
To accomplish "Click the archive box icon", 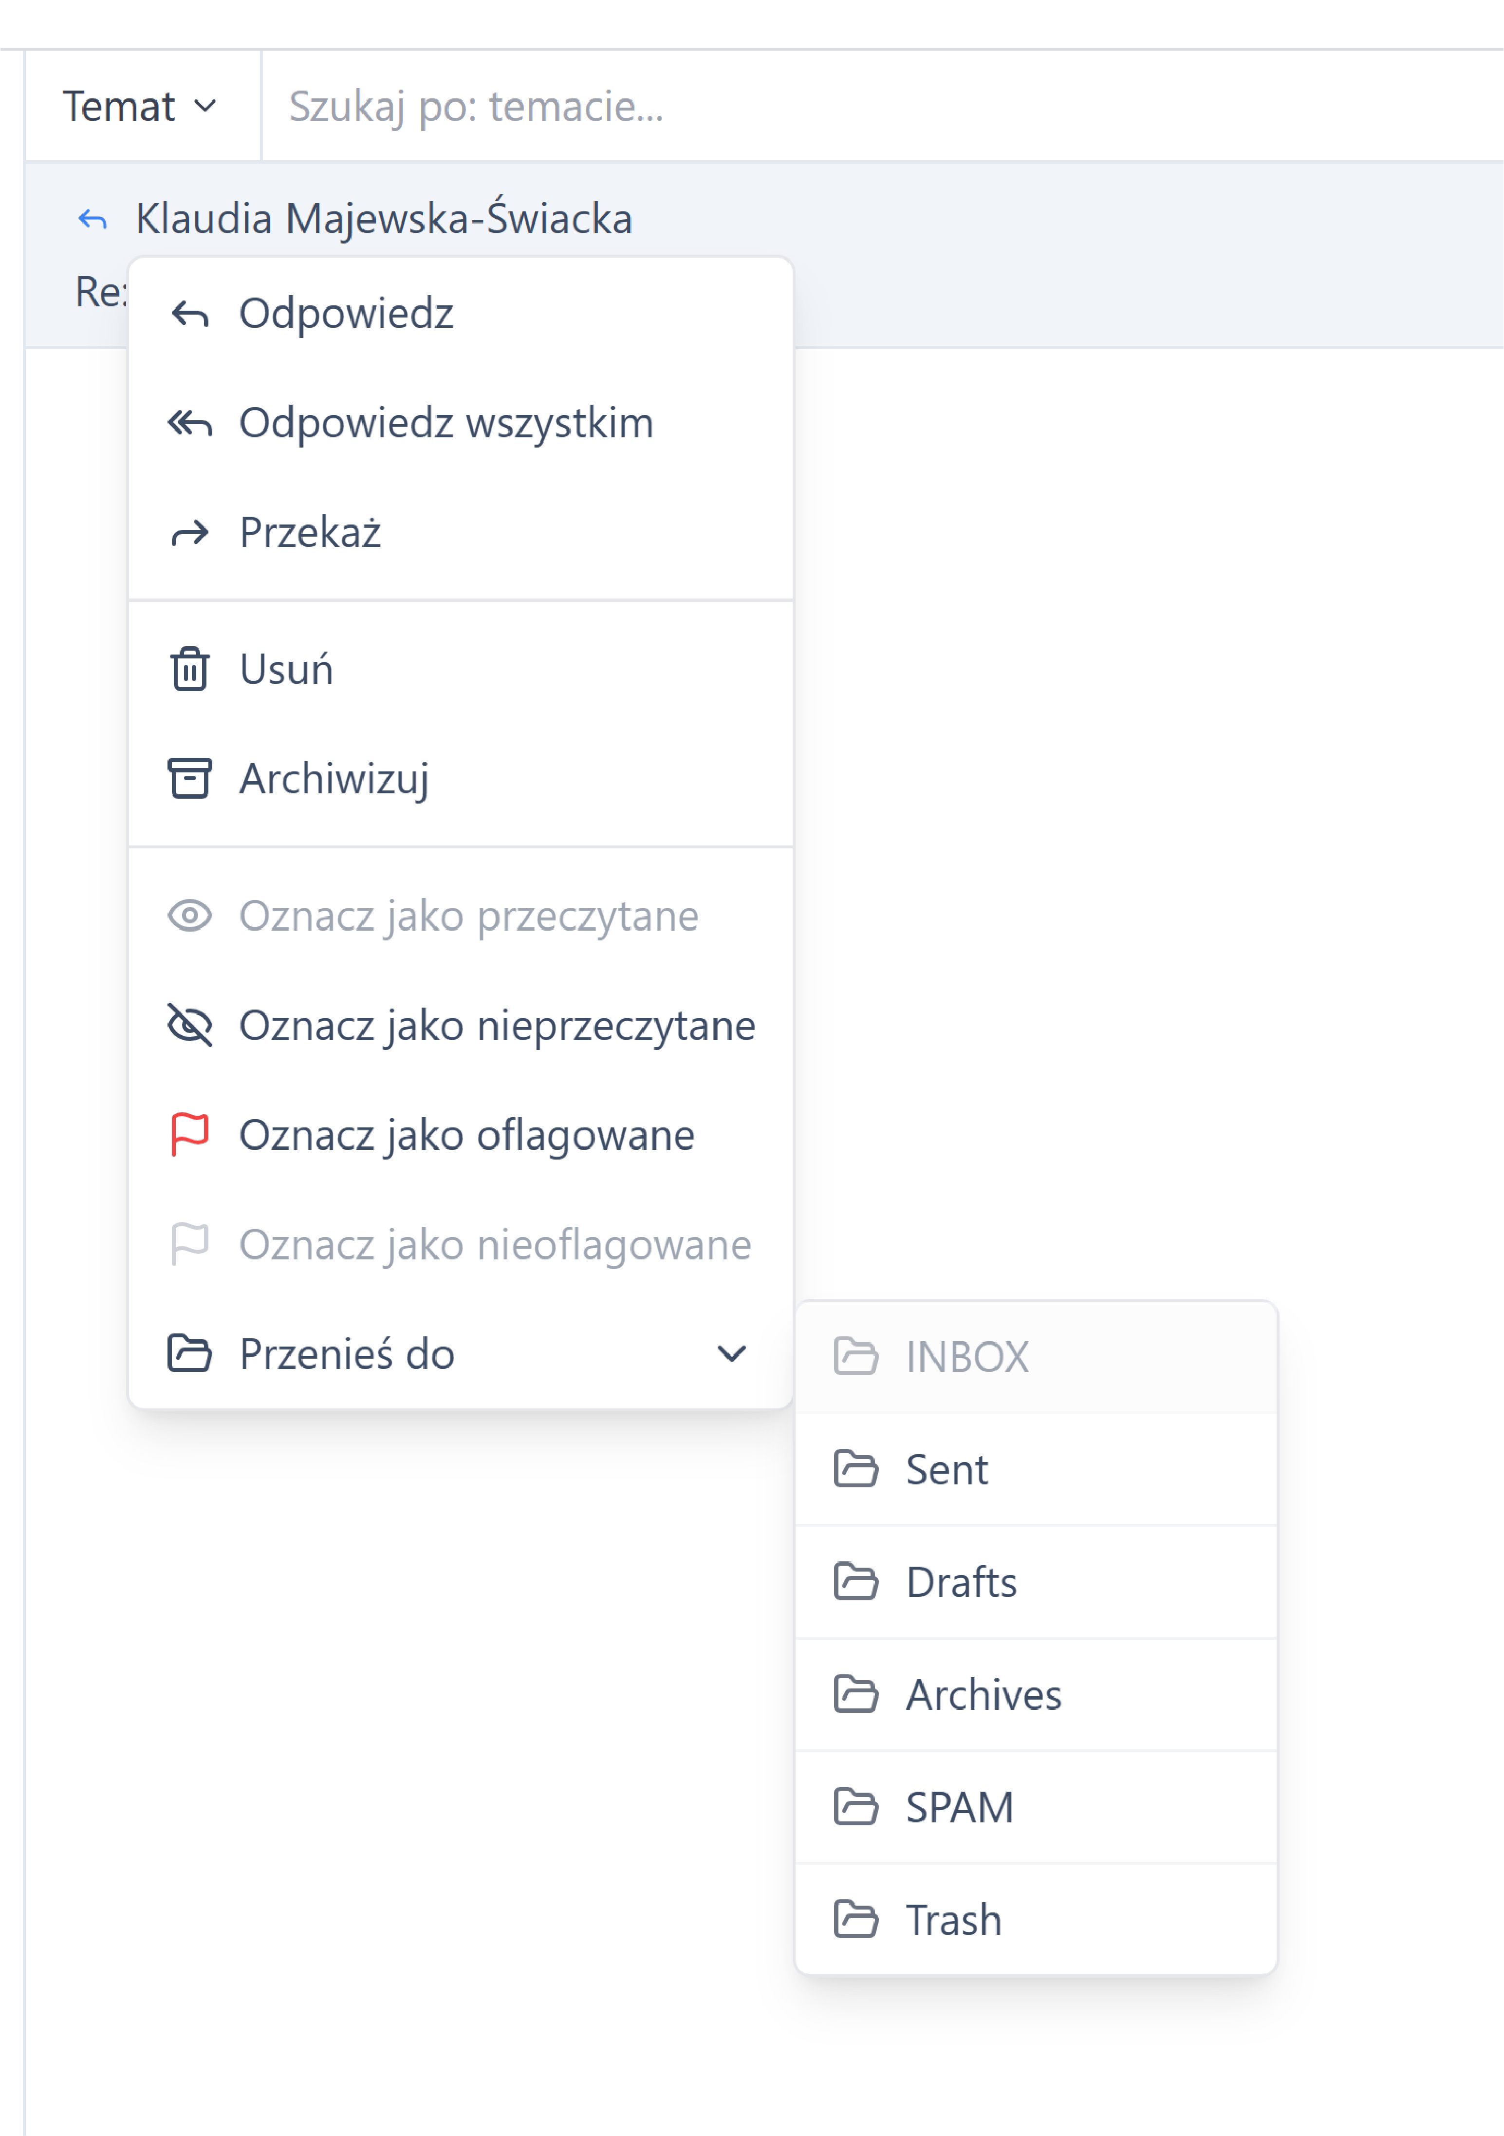I will [190, 779].
